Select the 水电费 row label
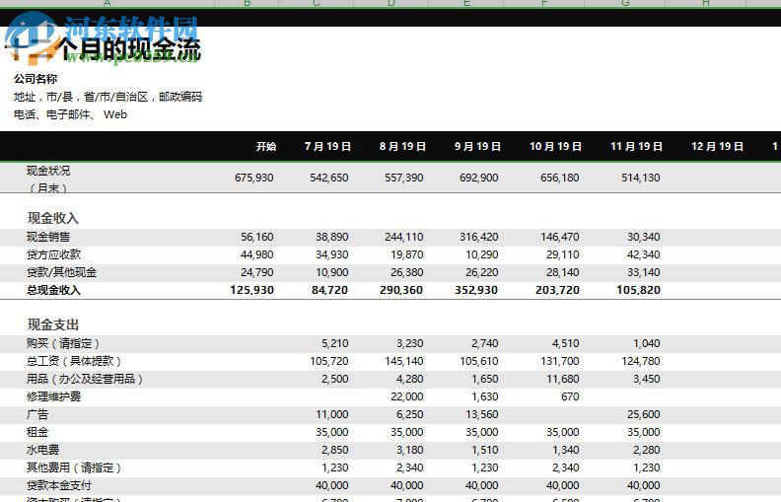The height and width of the screenshot is (502, 781). click(42, 450)
